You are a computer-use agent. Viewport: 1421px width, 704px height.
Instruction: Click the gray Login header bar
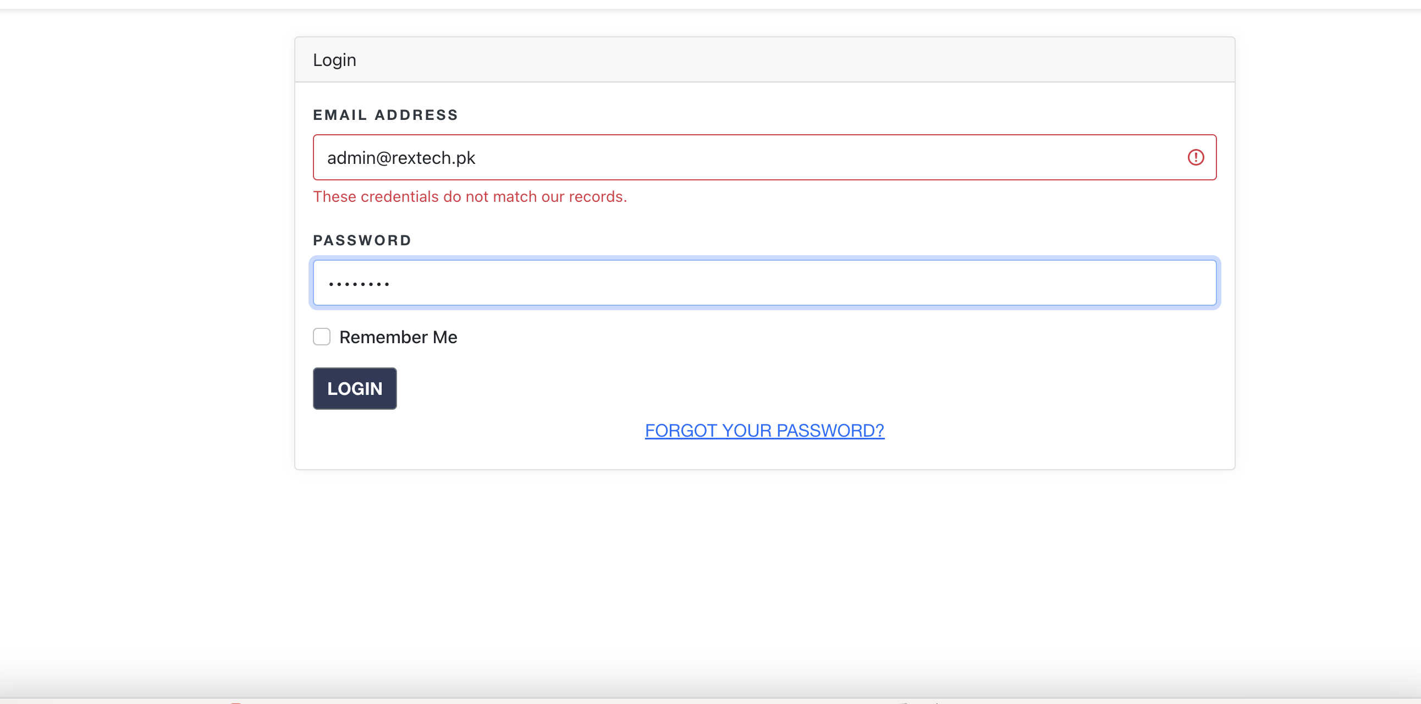(x=772, y=60)
